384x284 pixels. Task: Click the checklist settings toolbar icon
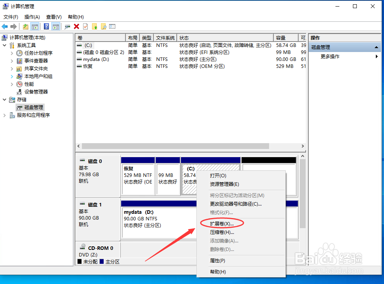tap(113, 26)
